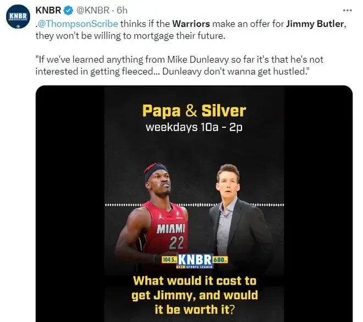Click the 680 frequency badge

coord(220,260)
